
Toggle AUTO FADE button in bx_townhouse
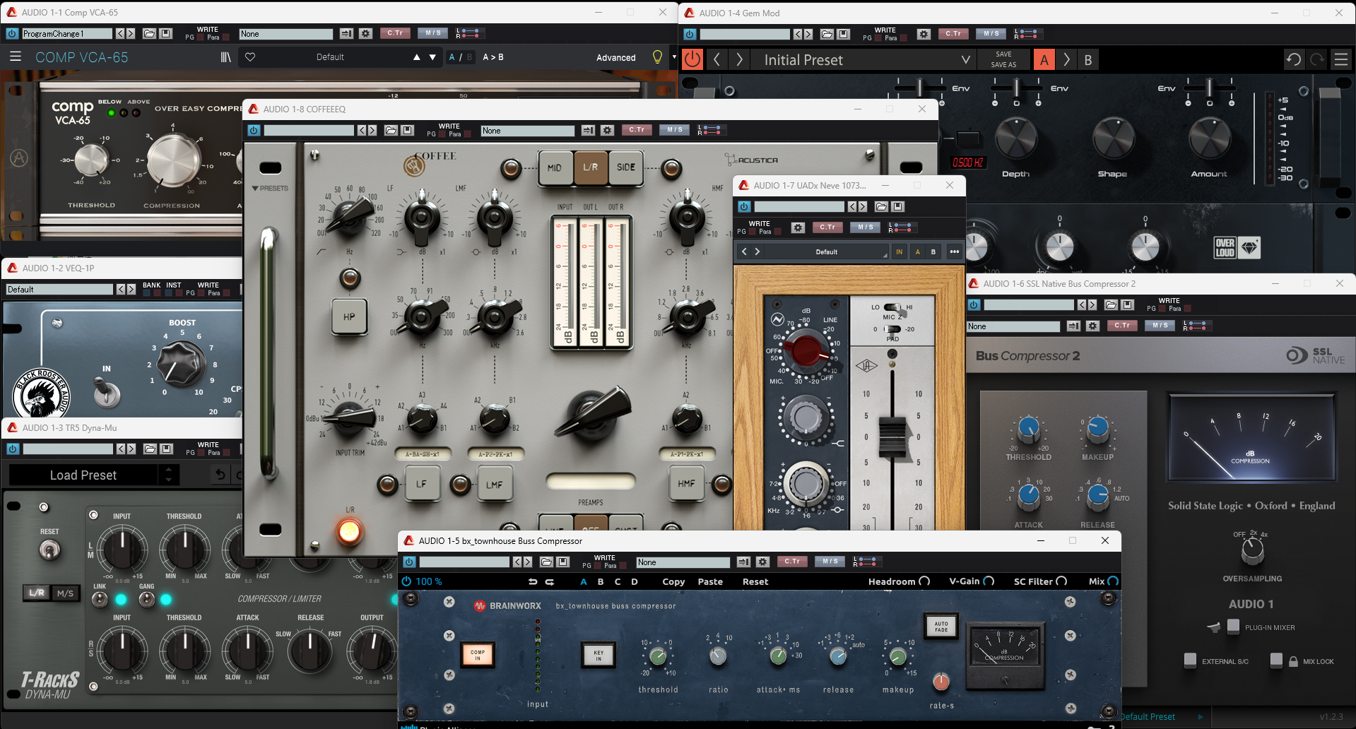[941, 627]
